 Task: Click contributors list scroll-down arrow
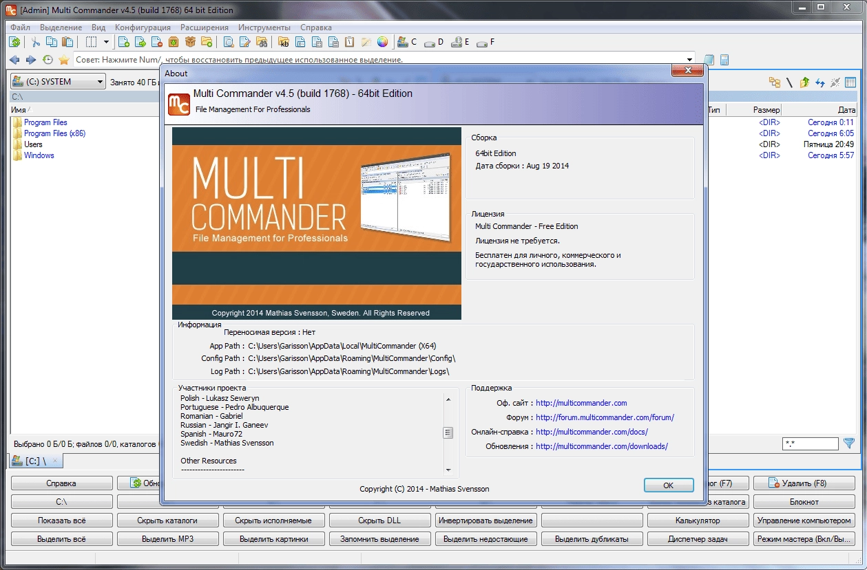coord(448,470)
